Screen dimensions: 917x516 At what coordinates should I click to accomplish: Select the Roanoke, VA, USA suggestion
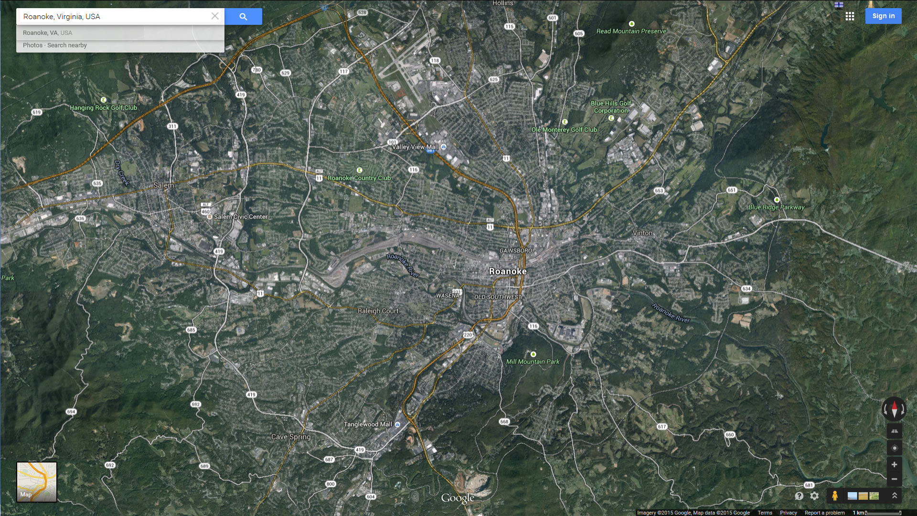coord(48,33)
